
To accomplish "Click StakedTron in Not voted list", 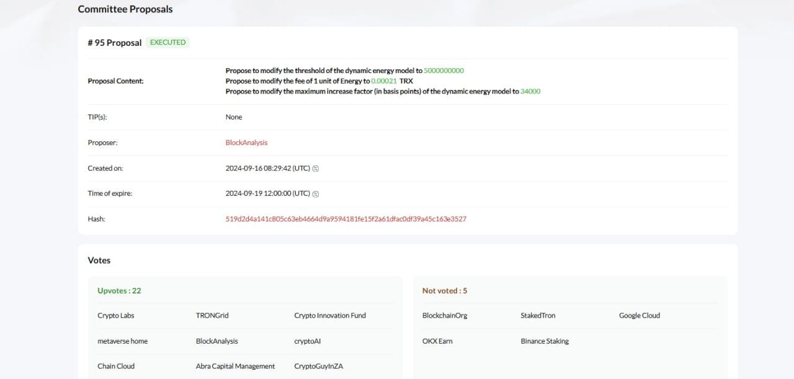I will point(538,315).
